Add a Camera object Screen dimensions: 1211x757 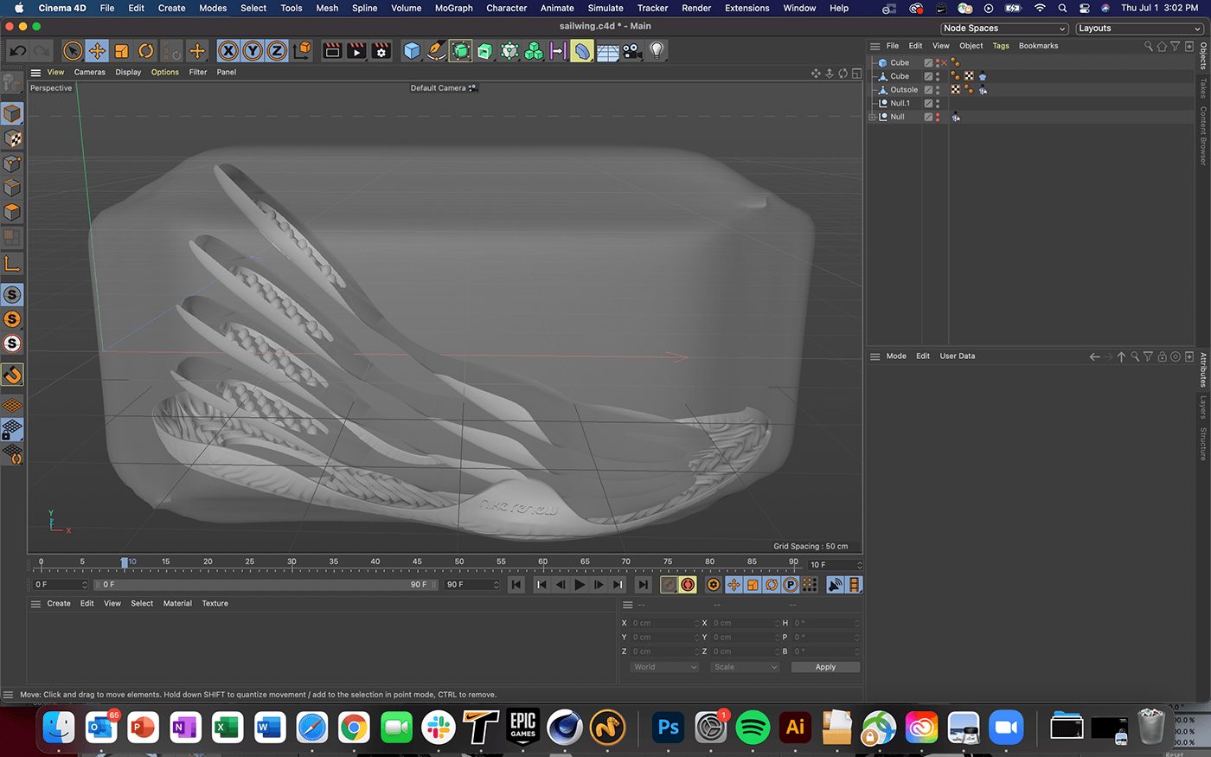[632, 51]
